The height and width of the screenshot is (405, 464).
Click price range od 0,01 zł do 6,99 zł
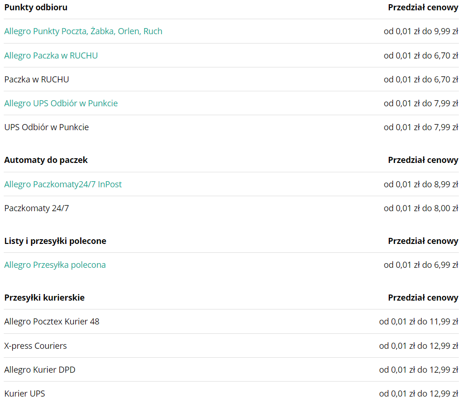(421, 265)
